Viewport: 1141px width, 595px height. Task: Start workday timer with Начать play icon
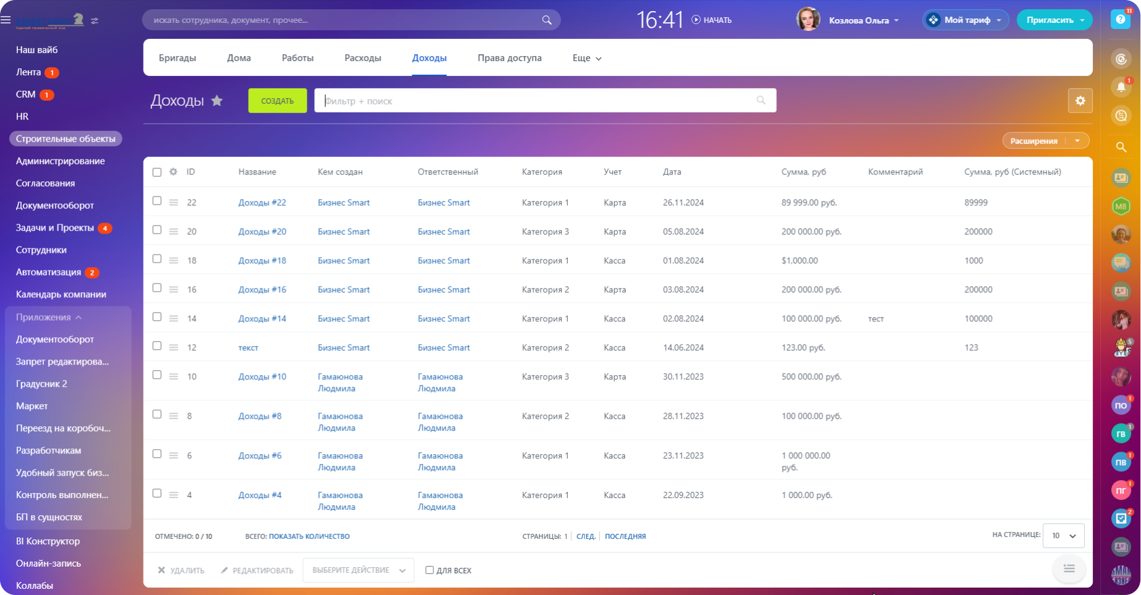pos(696,20)
